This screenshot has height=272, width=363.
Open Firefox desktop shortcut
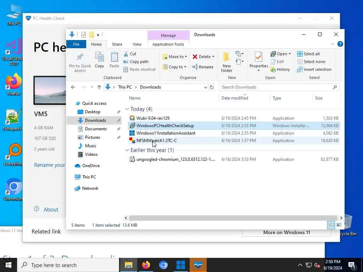pos(14,84)
